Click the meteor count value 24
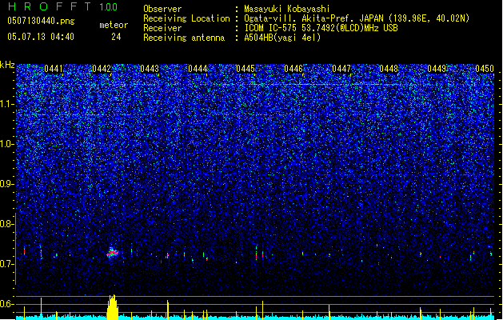503x320 pixels. [116, 37]
